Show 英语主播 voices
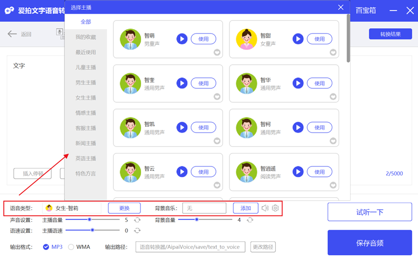This screenshot has width=418, height=262. point(86,159)
